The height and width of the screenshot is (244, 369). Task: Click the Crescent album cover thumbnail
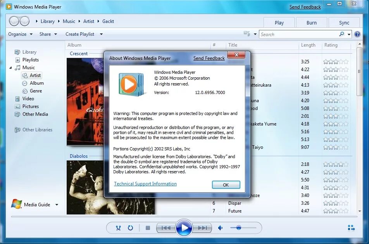pos(85,102)
